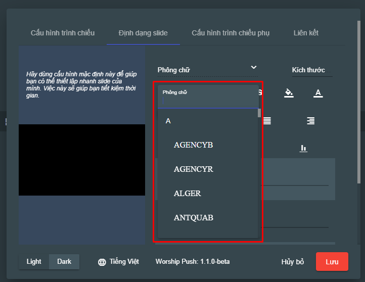Click the Hủy bỏ cancel button

point(293,262)
